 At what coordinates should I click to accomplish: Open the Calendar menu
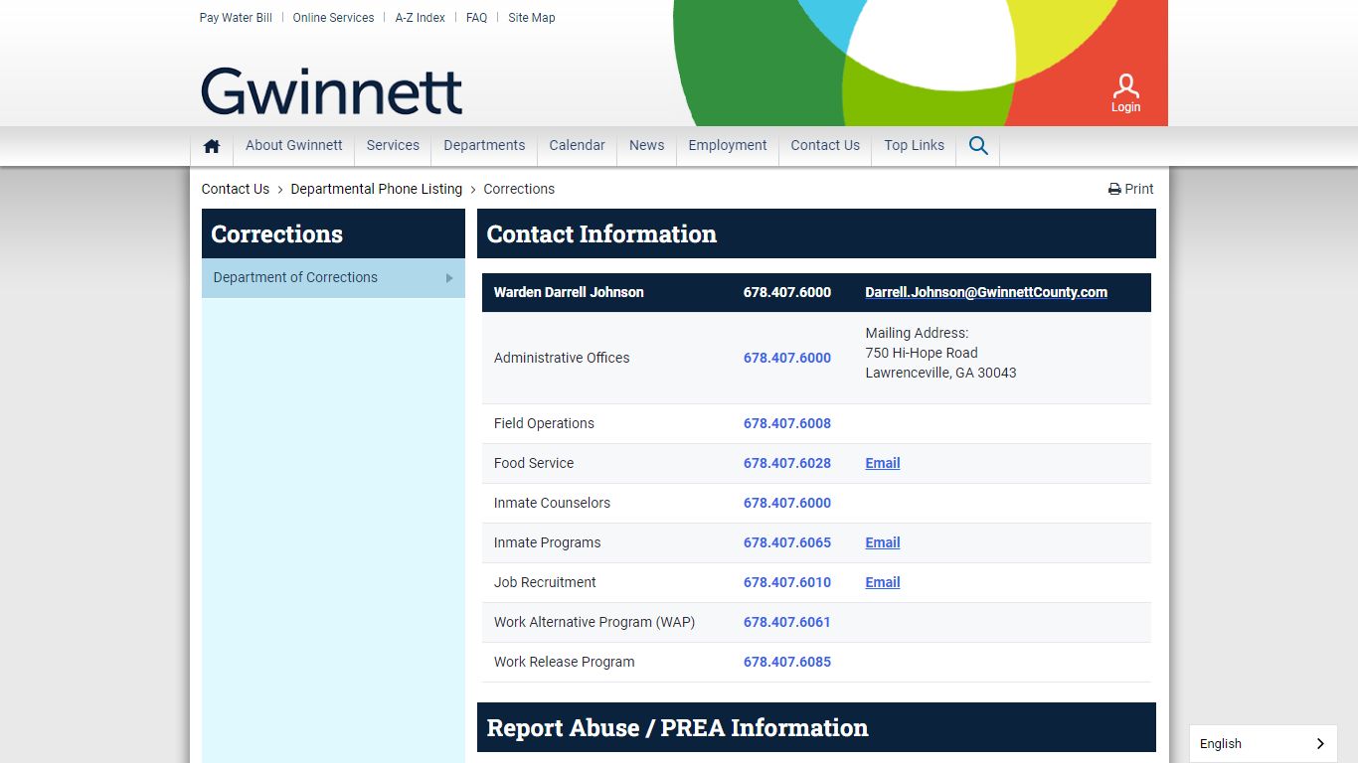click(577, 145)
